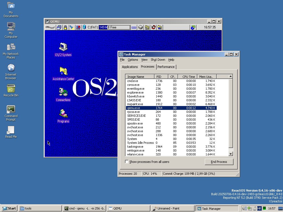Select the My Computer desktop icon
Screen dimensions: 283x212
[11, 30]
